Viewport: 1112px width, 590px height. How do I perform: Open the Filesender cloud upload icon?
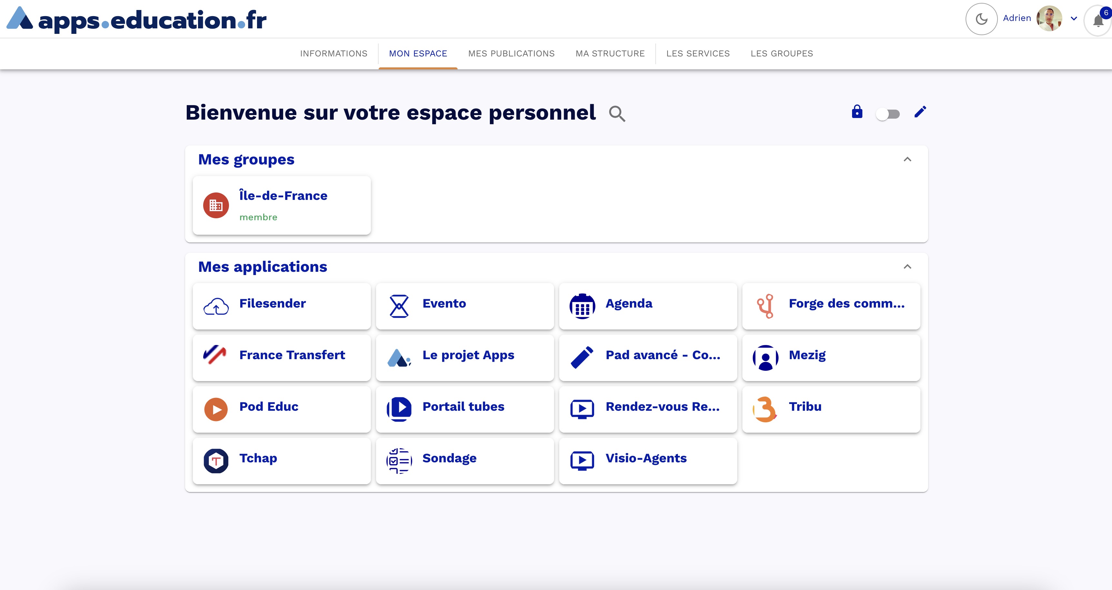coord(216,306)
